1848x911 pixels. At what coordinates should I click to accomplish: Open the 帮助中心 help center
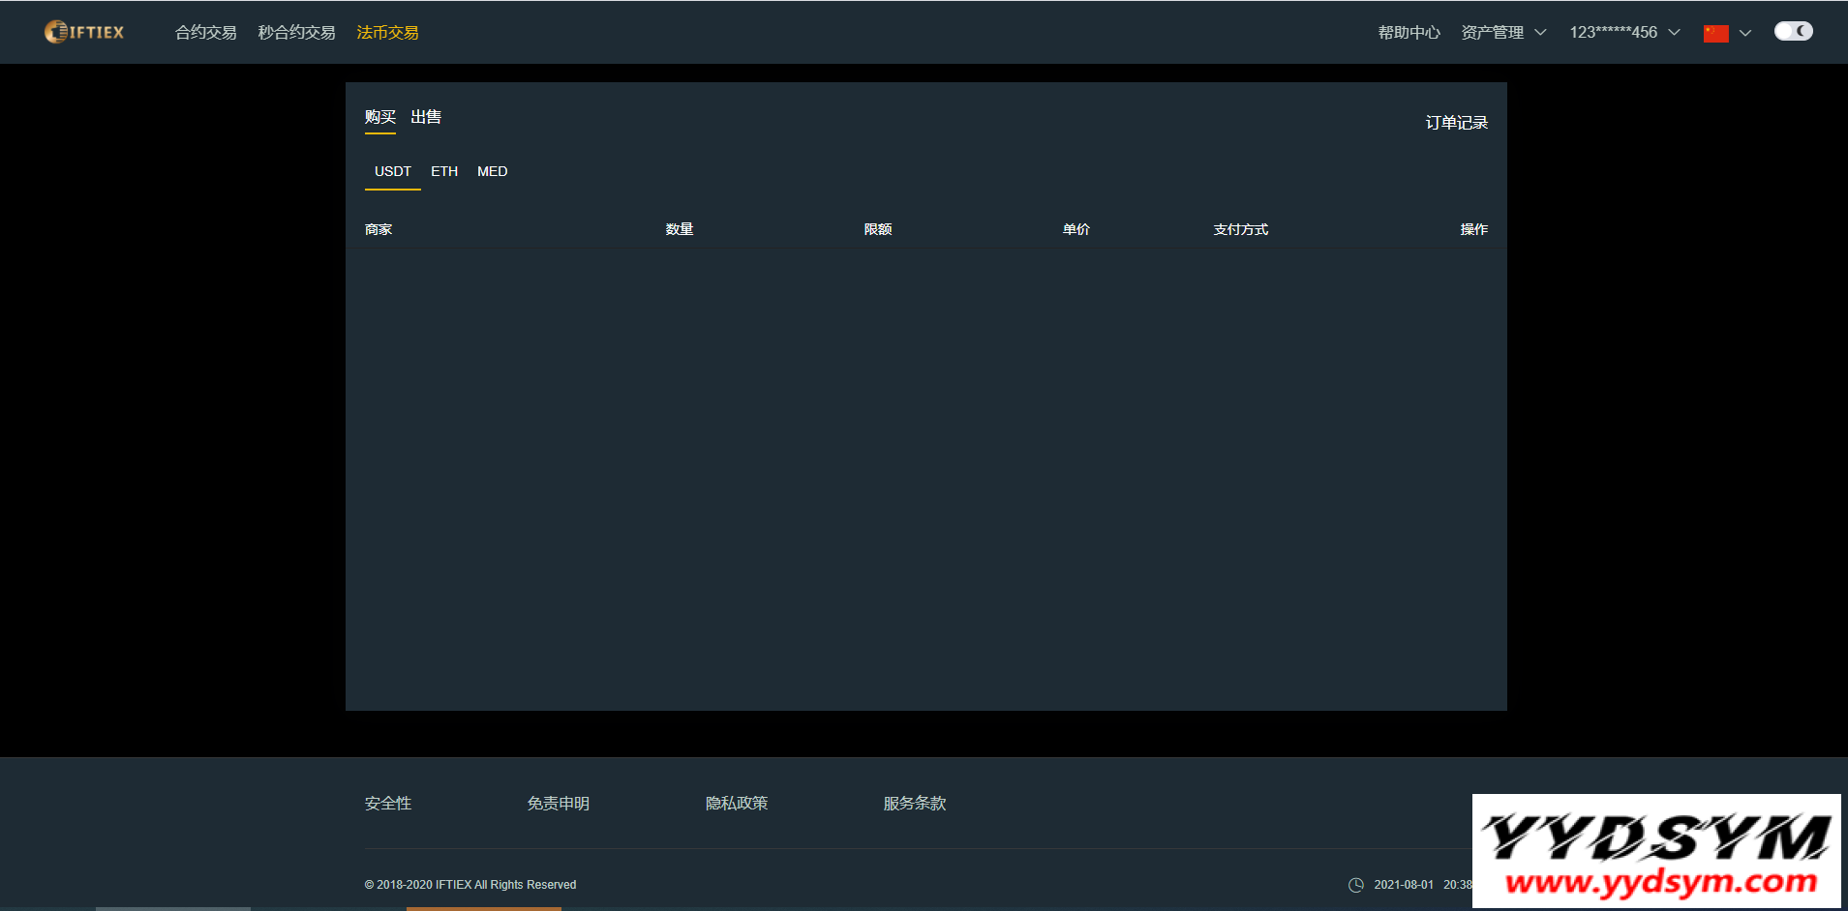coord(1409,33)
